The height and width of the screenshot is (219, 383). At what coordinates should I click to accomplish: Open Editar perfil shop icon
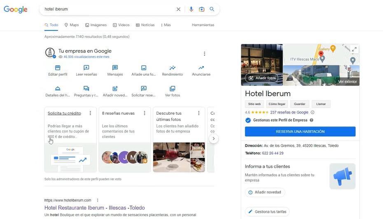click(58, 68)
